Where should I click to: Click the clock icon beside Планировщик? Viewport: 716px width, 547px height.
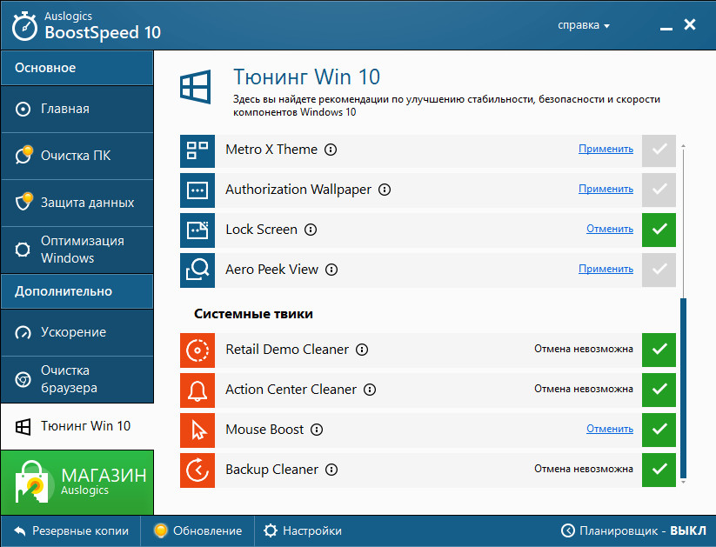point(567,530)
